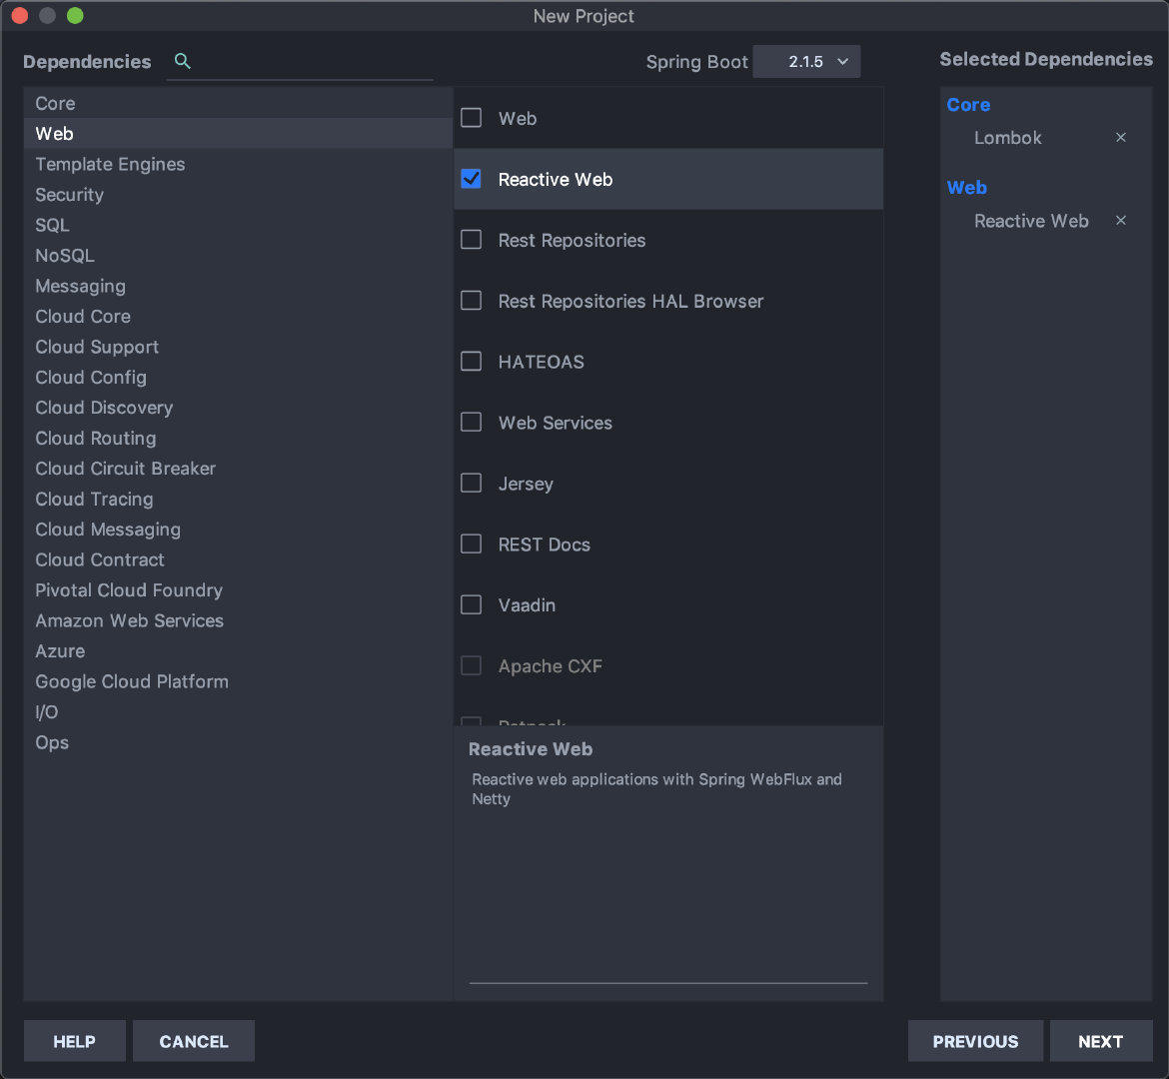This screenshot has height=1079, width=1169.
Task: Select the Core category
Action: click(x=238, y=103)
